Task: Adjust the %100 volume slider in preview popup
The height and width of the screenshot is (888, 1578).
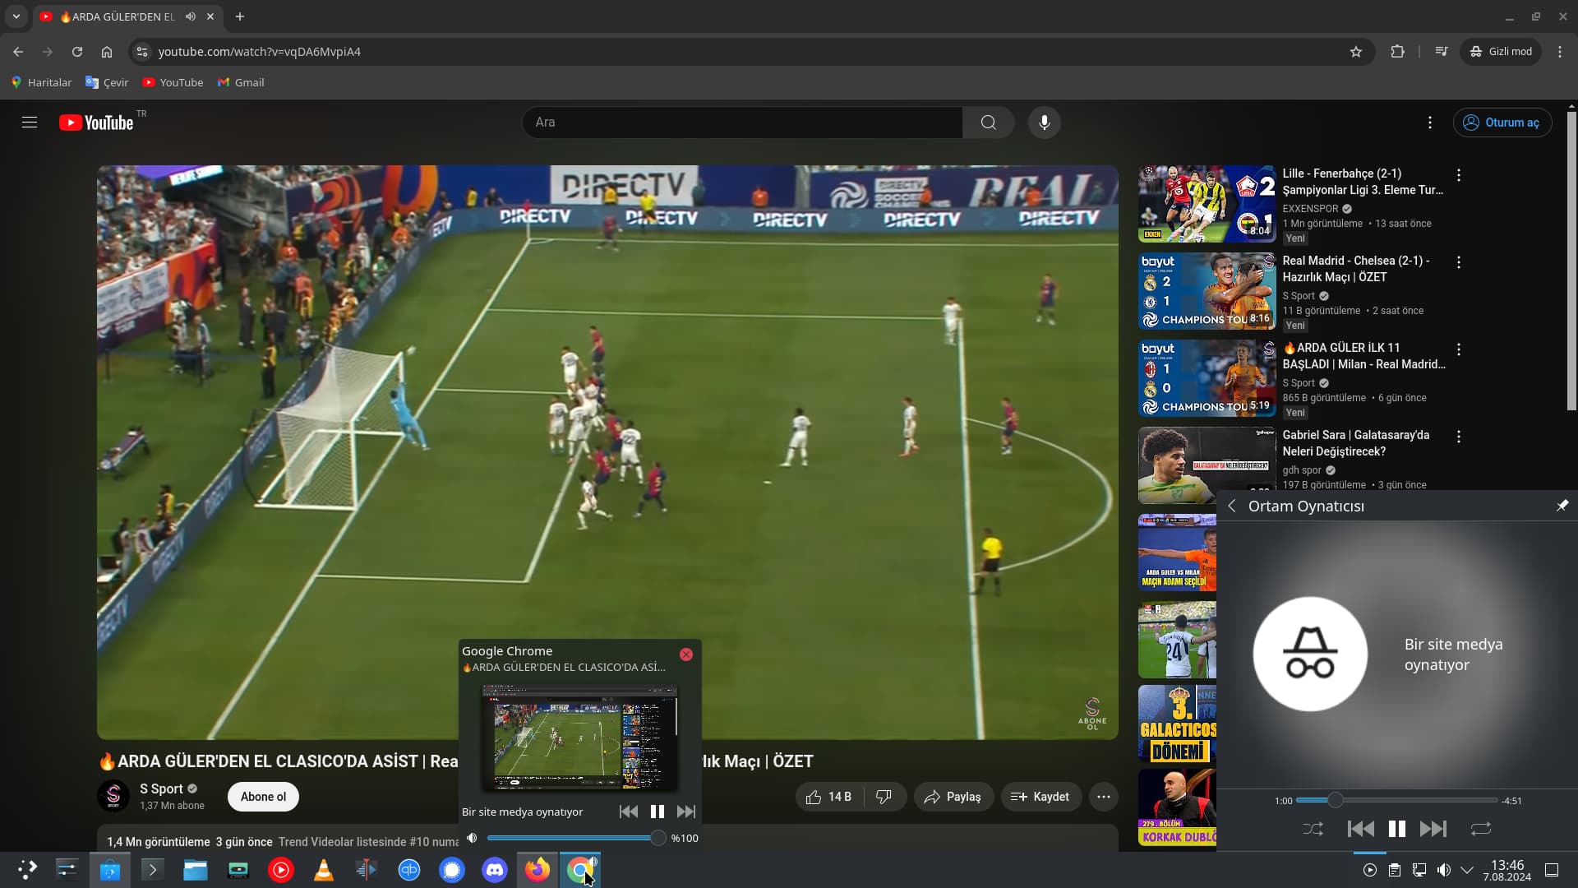Action: (x=575, y=838)
